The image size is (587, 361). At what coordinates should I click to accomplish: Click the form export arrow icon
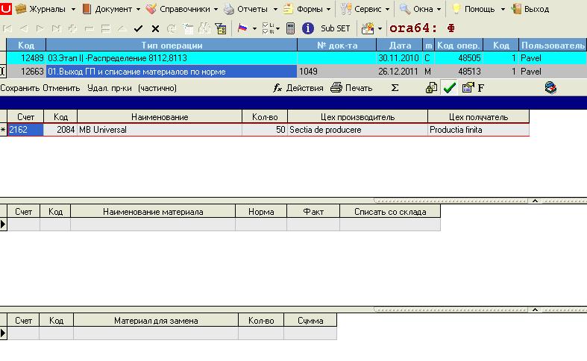[x=468, y=87]
